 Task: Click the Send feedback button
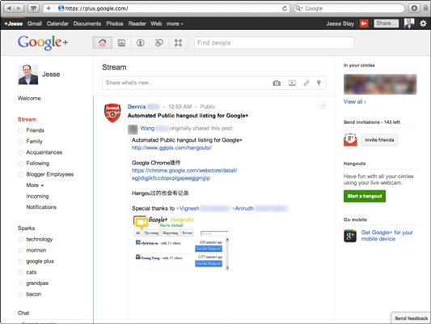tap(411, 318)
